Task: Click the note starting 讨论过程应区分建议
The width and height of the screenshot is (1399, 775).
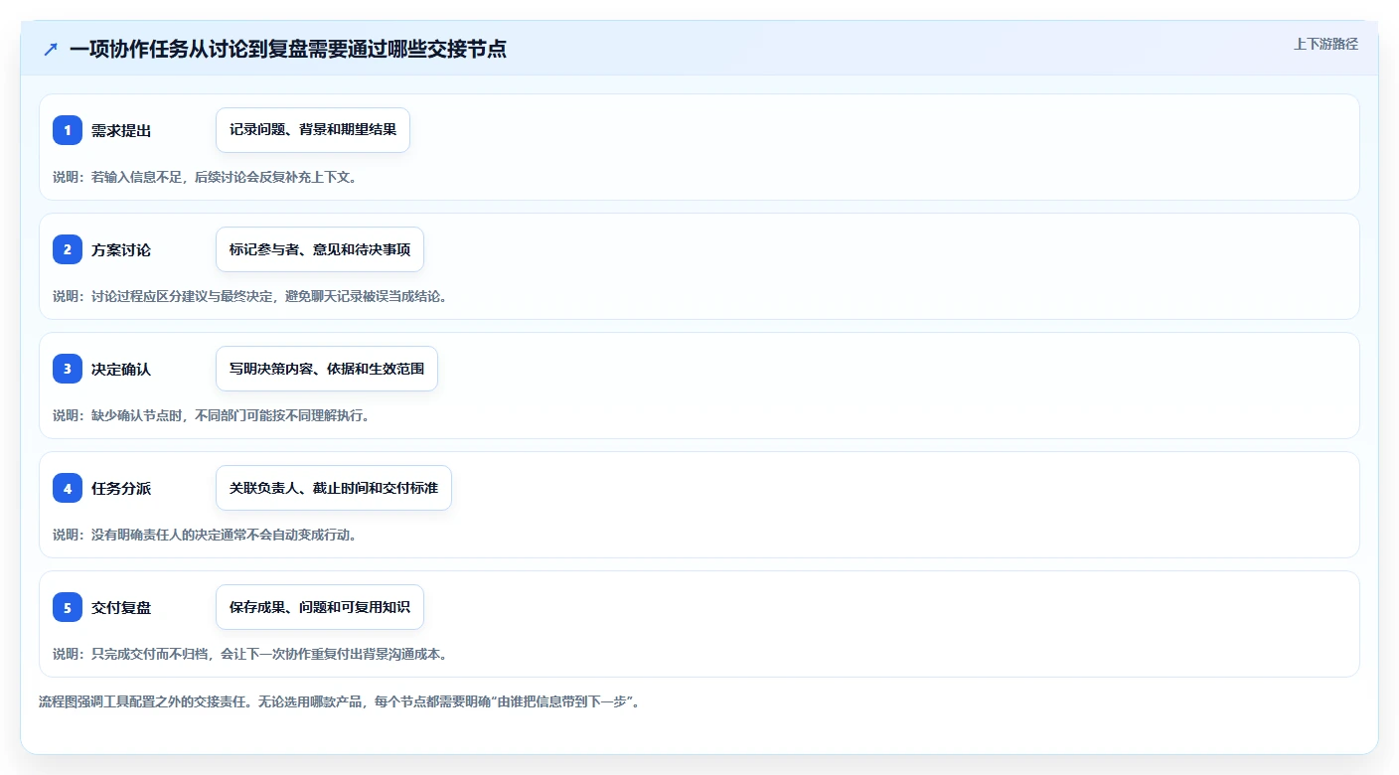Action: coord(250,296)
